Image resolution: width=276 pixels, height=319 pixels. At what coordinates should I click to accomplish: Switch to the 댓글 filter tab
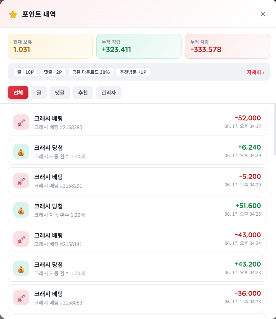point(60,92)
